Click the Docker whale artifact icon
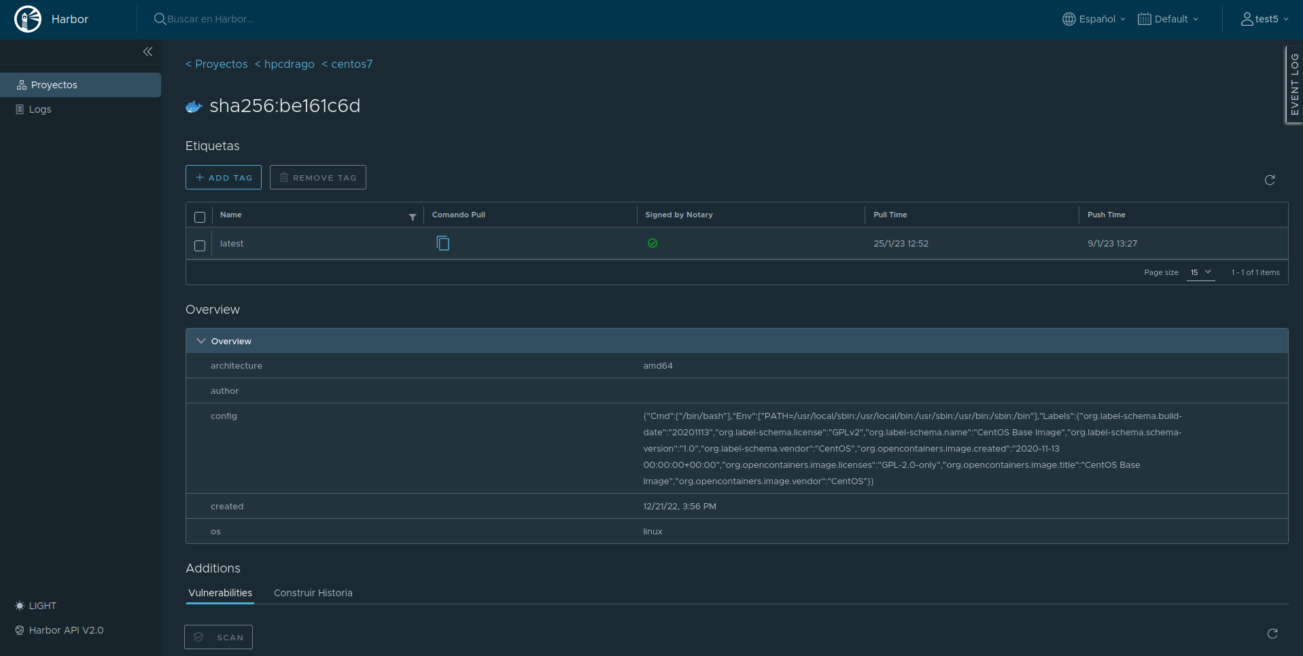 click(194, 107)
